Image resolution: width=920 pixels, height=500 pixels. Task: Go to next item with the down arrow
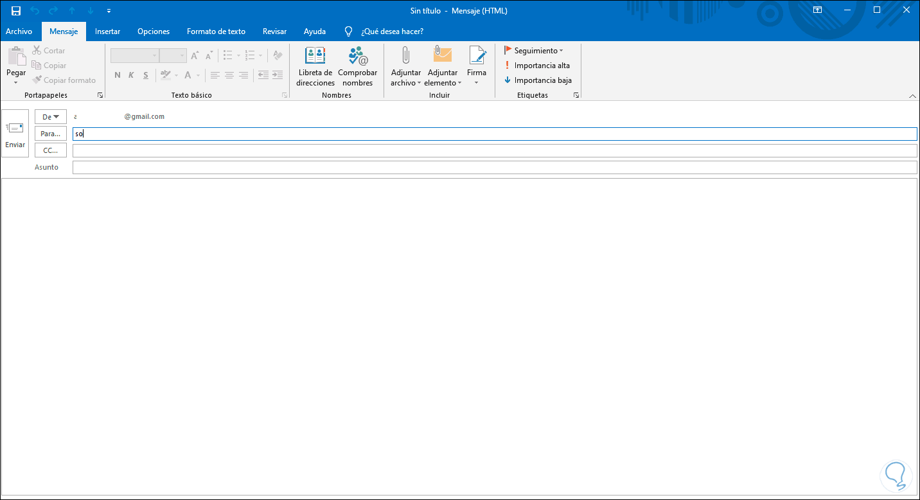coord(91,11)
